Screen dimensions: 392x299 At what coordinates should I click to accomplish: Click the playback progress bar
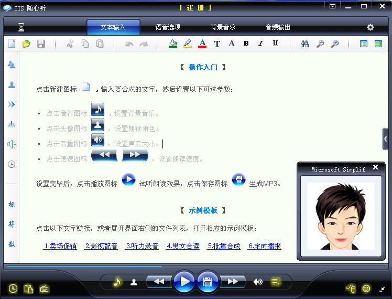coord(195,266)
